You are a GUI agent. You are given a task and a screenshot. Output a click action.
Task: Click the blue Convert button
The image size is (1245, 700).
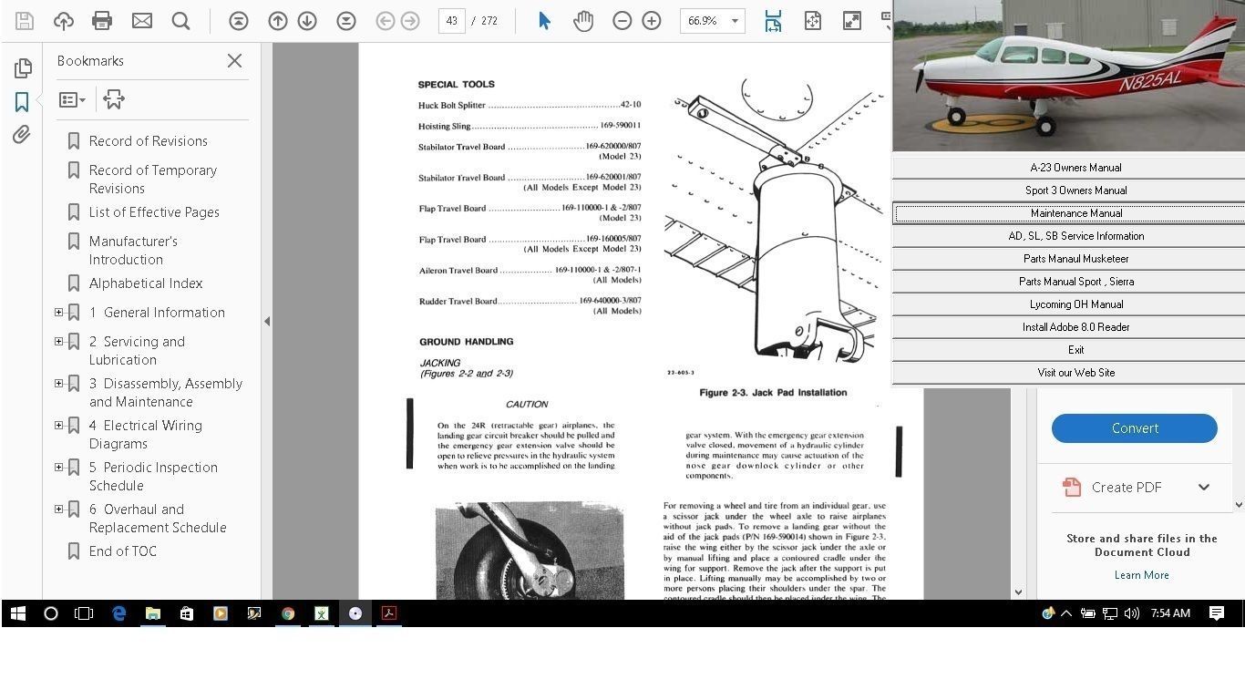pyautogui.click(x=1135, y=428)
